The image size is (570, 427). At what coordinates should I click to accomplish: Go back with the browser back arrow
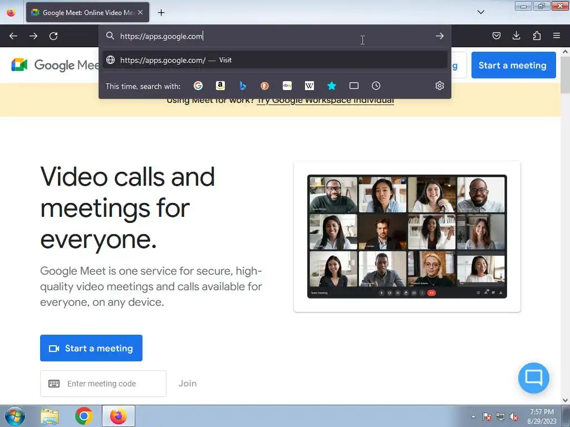tap(13, 36)
